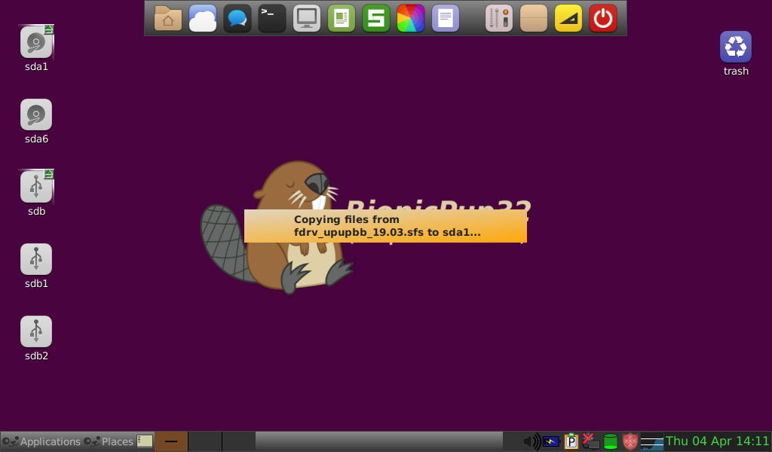
Task: Launch the color wheel paint application
Action: tap(410, 18)
